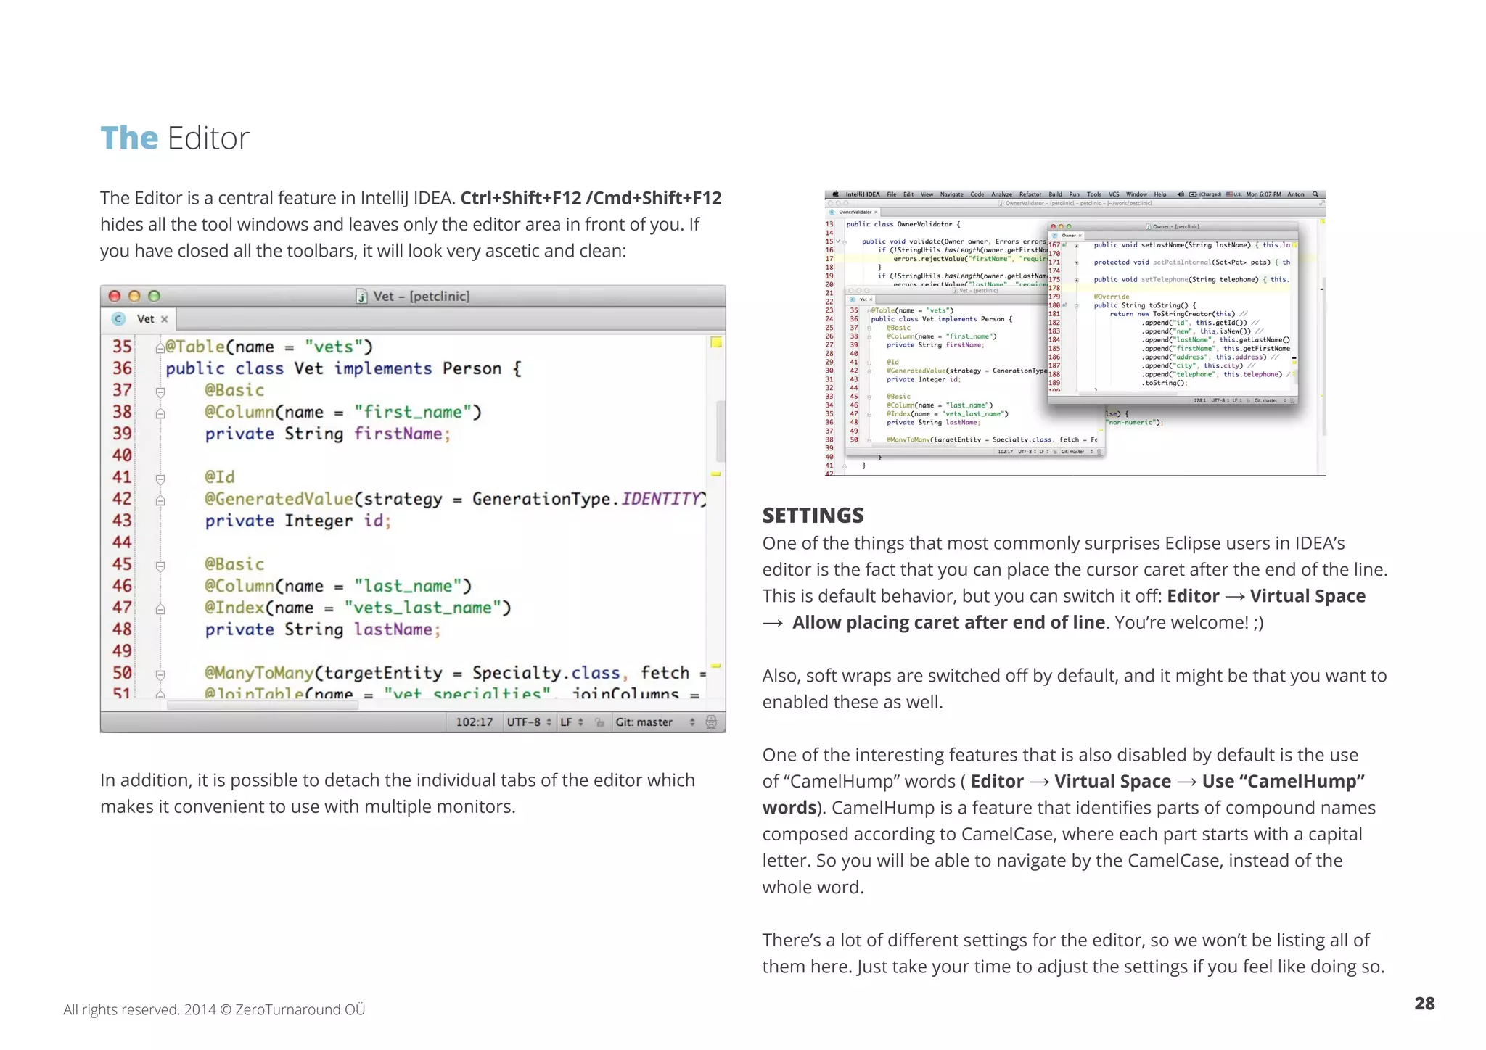Click the fullscreen arrows icon in the OwnerValidator title bar
The image size is (1486, 1050).
(1321, 203)
